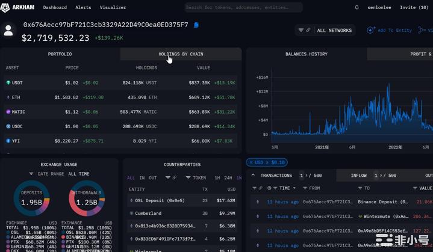The height and width of the screenshot is (252, 433).
Task: Select the IN counterparties filter
Action: [142, 178]
